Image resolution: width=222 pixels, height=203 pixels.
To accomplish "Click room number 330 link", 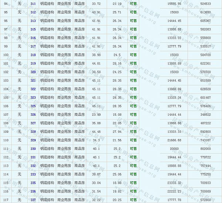I will (x=33, y=149).
